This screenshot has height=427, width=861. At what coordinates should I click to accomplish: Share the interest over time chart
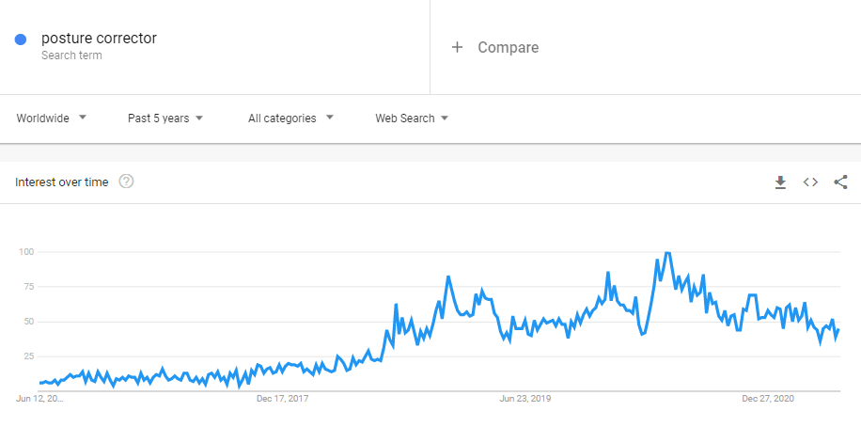(x=840, y=182)
